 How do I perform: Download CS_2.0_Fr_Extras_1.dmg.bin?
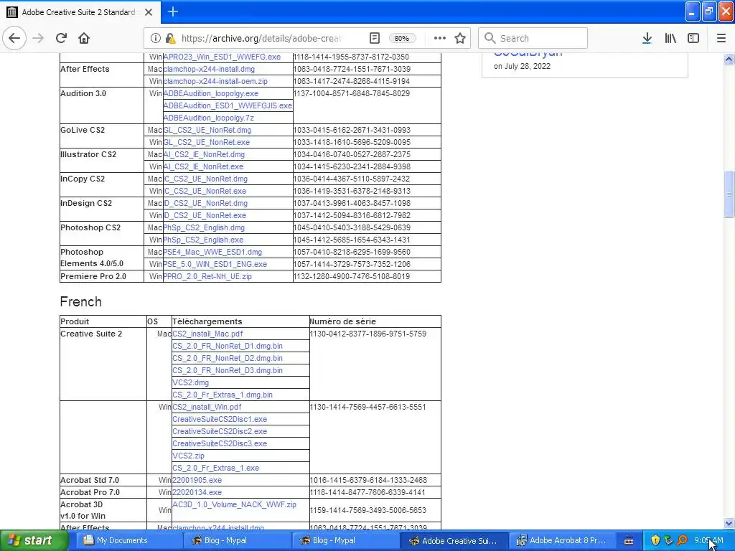(x=223, y=395)
